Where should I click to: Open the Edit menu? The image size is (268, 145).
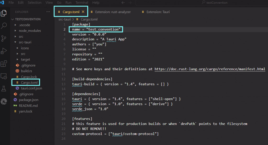click(21, 3)
